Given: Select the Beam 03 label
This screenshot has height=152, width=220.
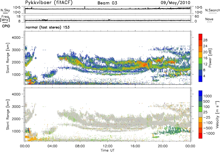Looking at the screenshot, I should click(107, 3).
